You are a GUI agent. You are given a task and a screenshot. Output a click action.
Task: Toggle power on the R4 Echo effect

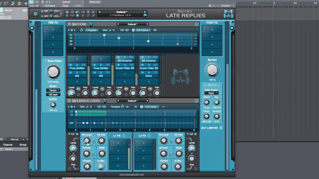pyautogui.click(x=142, y=72)
